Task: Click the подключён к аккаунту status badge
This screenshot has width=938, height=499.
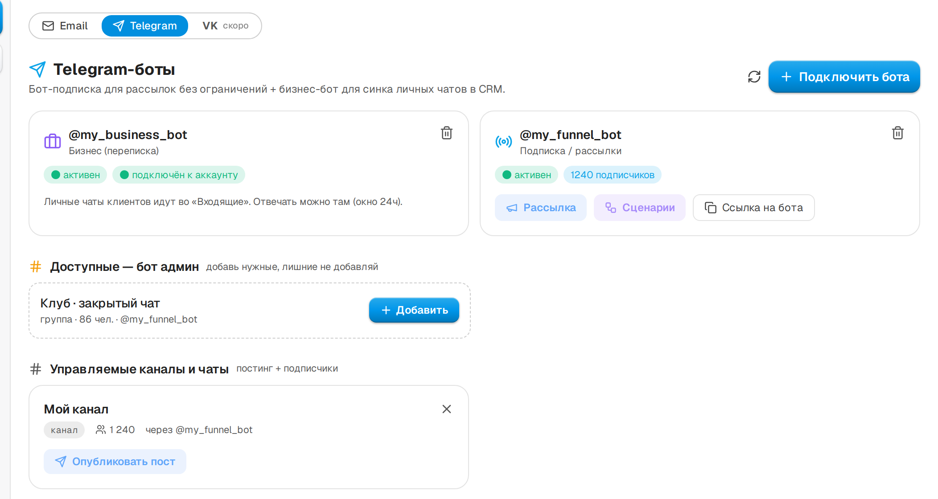Action: tap(179, 175)
